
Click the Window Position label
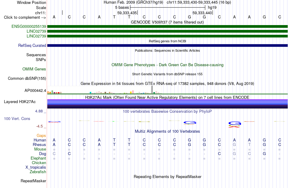pyautogui.click(x=32, y=2)
